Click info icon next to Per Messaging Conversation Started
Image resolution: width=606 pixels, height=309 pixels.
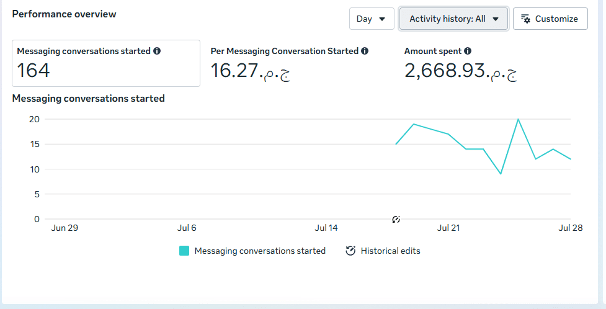coord(365,51)
